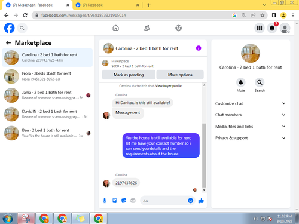Switch to the Messenger | Facebook tab
299x224 pixels.
37,5
